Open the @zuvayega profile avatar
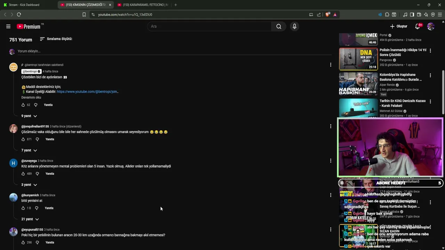Image resolution: width=445 pixels, height=250 pixels. click(13, 163)
